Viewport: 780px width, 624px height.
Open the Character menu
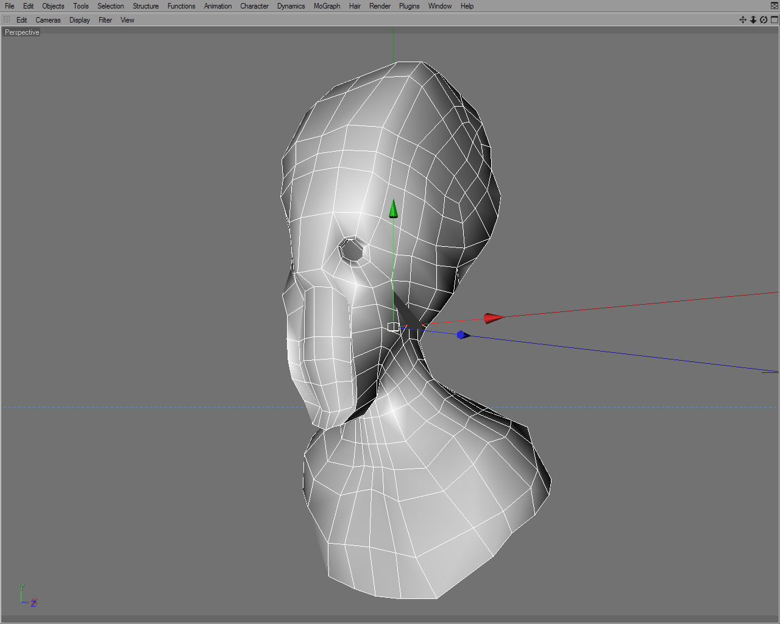tap(254, 6)
